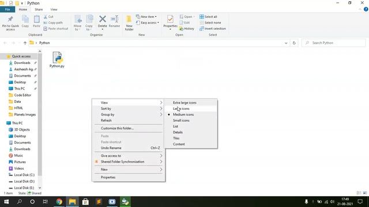Click navigation pane scrollbar down arrow

(40, 188)
